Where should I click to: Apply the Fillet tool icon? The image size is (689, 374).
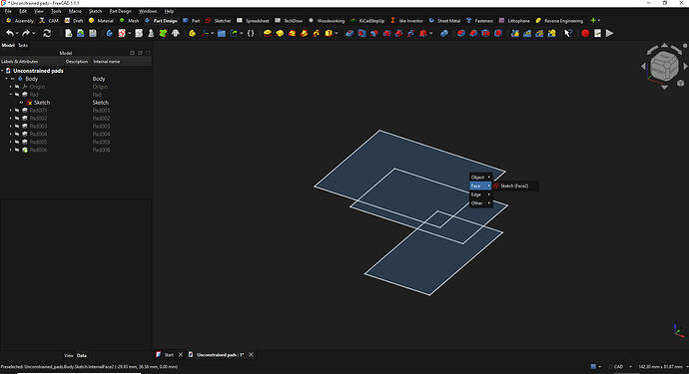click(x=461, y=33)
